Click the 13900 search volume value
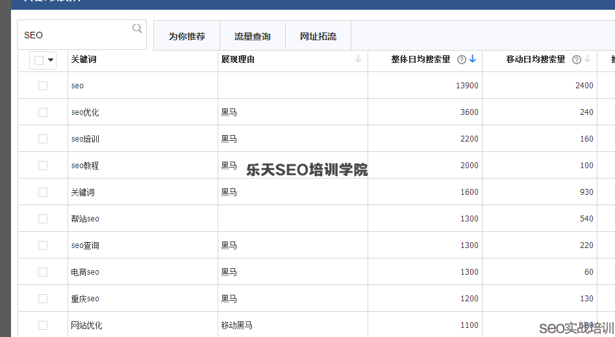Viewport: 615px width, 337px height. (467, 86)
